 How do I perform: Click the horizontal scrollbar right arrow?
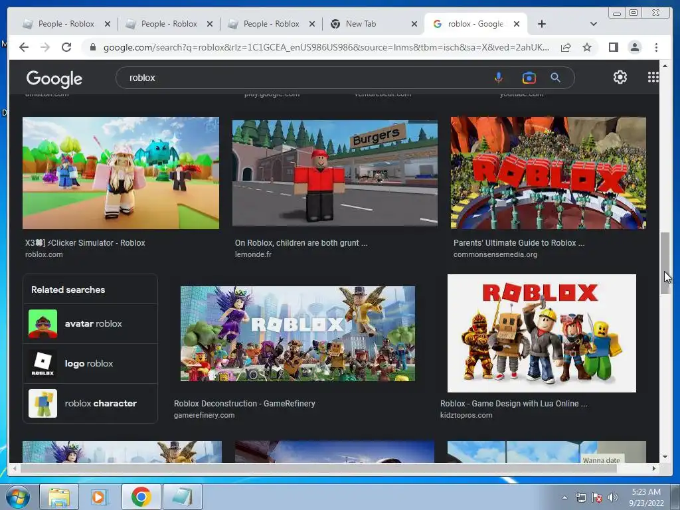[x=654, y=468]
